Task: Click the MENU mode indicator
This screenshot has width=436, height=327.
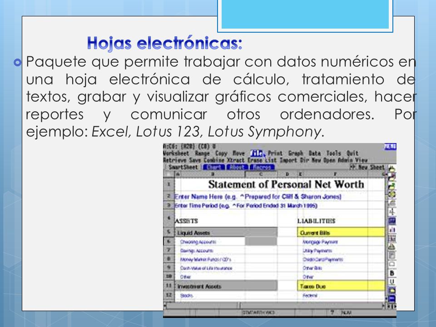Action: [x=390, y=147]
